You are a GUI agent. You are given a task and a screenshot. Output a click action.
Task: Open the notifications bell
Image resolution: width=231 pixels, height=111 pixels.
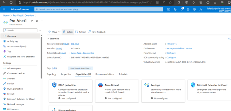pyautogui.click(x=182, y=9)
